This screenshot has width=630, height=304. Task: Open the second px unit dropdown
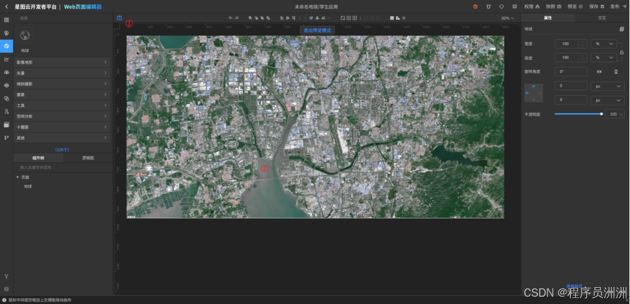click(x=608, y=101)
